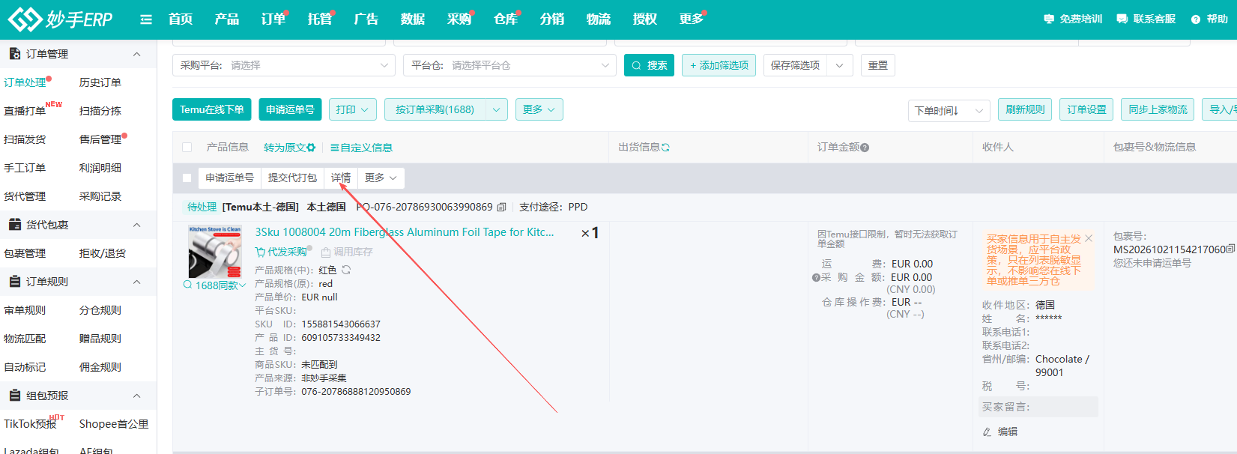This screenshot has width=1237, height=454.
Task: Open the 帮助 help link
Action: (x=1209, y=19)
